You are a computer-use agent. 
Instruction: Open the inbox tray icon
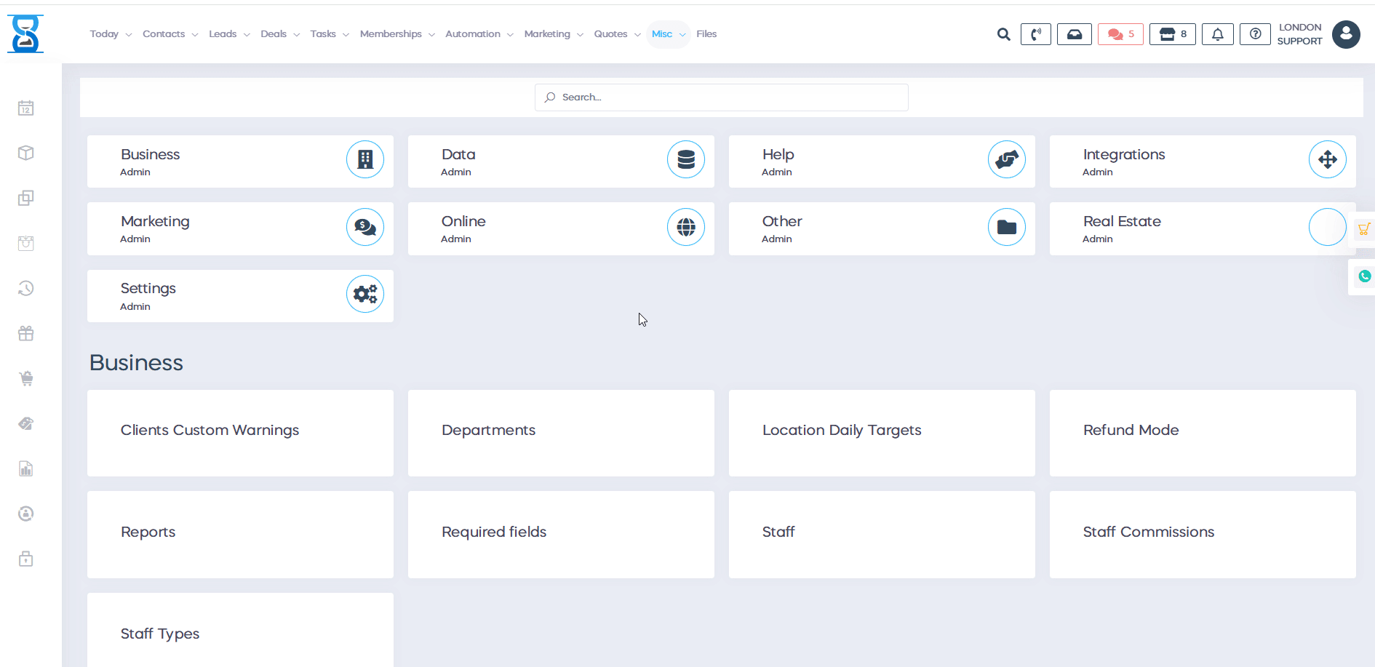click(x=1074, y=34)
